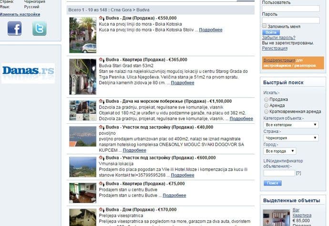Open the Facebook icon link
Viewport: 329px width, 226px height.
point(14,28)
